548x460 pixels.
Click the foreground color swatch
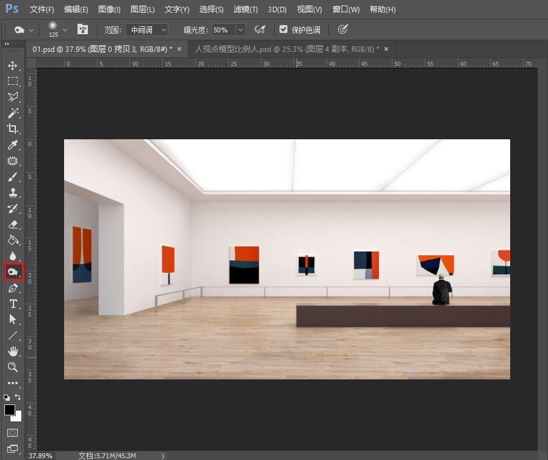pos(9,410)
